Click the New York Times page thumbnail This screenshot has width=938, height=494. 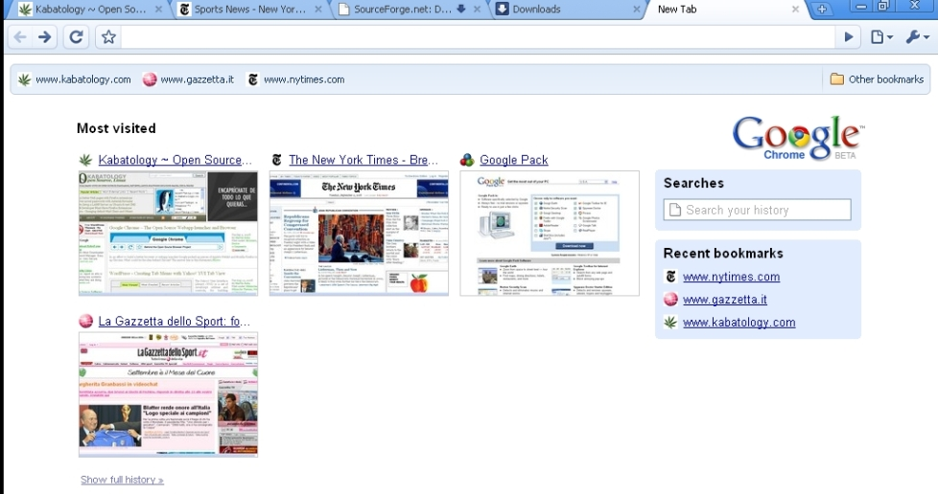point(359,233)
